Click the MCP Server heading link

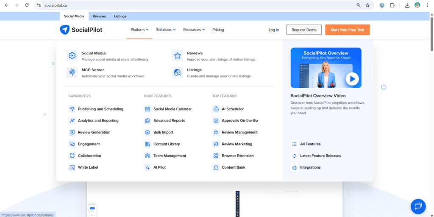93,70
